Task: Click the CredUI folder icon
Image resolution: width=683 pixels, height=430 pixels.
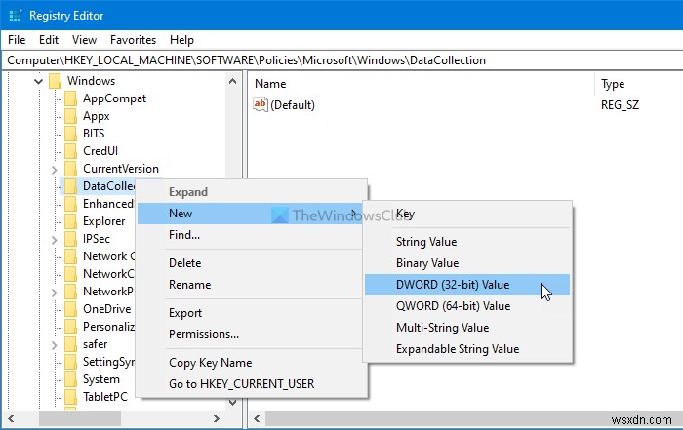Action: pyautogui.click(x=70, y=151)
